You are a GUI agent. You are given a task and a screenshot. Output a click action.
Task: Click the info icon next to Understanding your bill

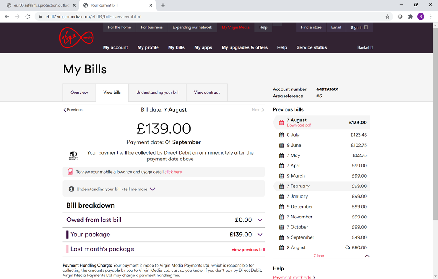(x=72, y=189)
